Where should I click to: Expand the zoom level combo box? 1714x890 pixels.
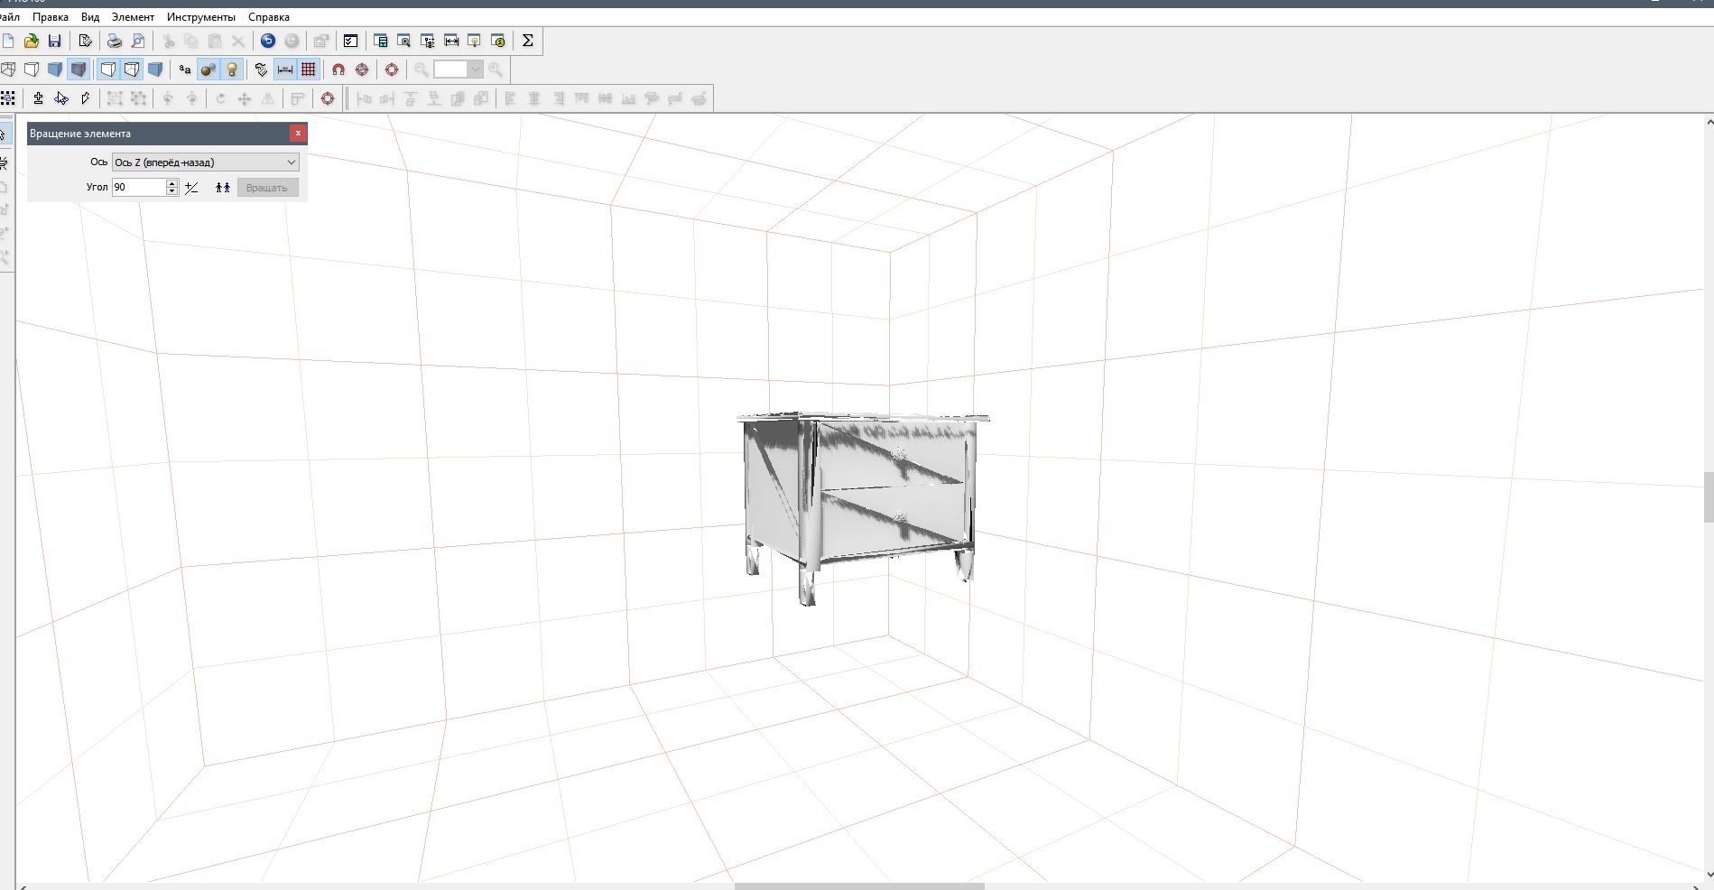click(475, 70)
